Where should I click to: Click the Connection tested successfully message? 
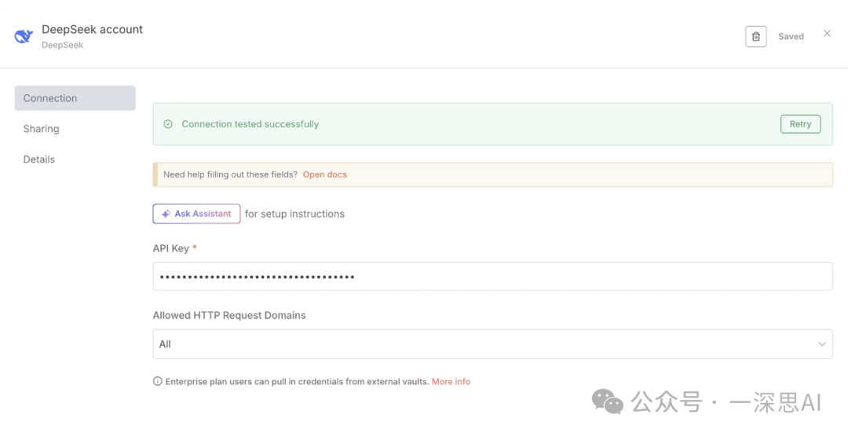coord(250,124)
